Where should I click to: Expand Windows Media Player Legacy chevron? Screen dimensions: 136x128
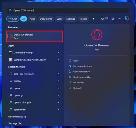[58, 60]
